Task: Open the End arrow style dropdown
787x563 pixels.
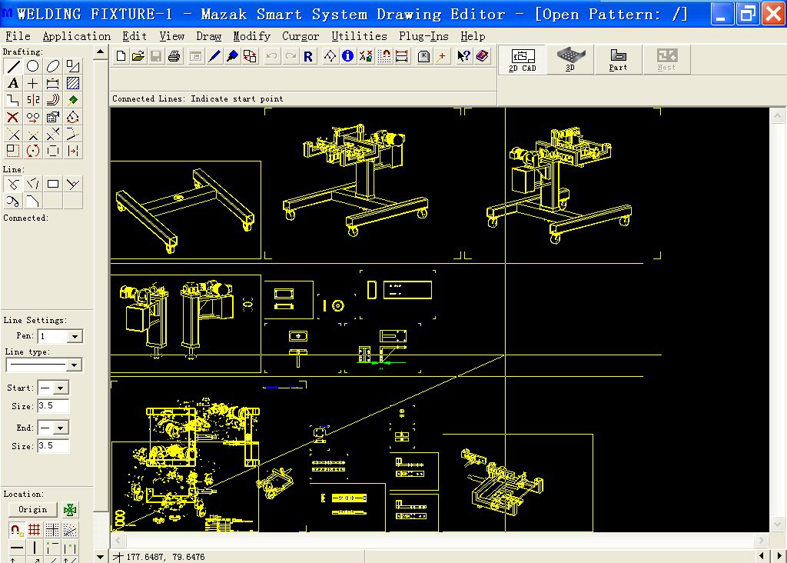Action: (60, 428)
